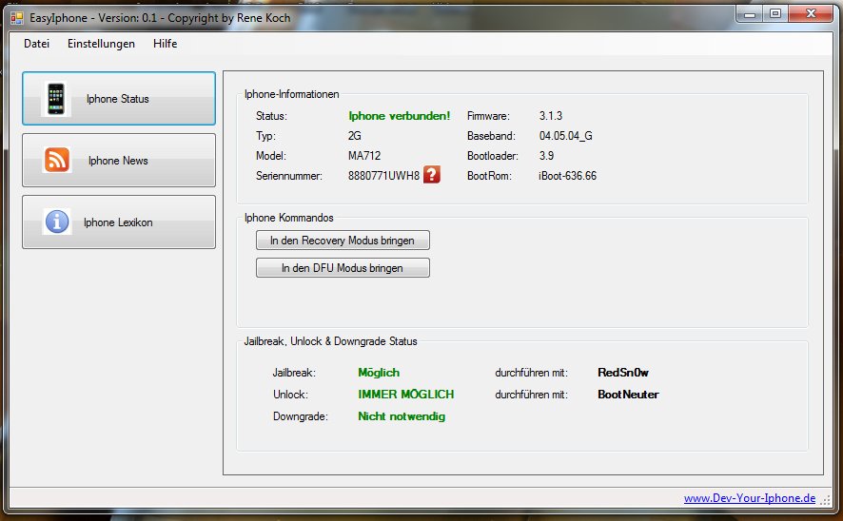Screen dimensions: 843x521
Task: Click the 'Status:' label in Iphone-Informationen
Action: pyautogui.click(x=271, y=116)
